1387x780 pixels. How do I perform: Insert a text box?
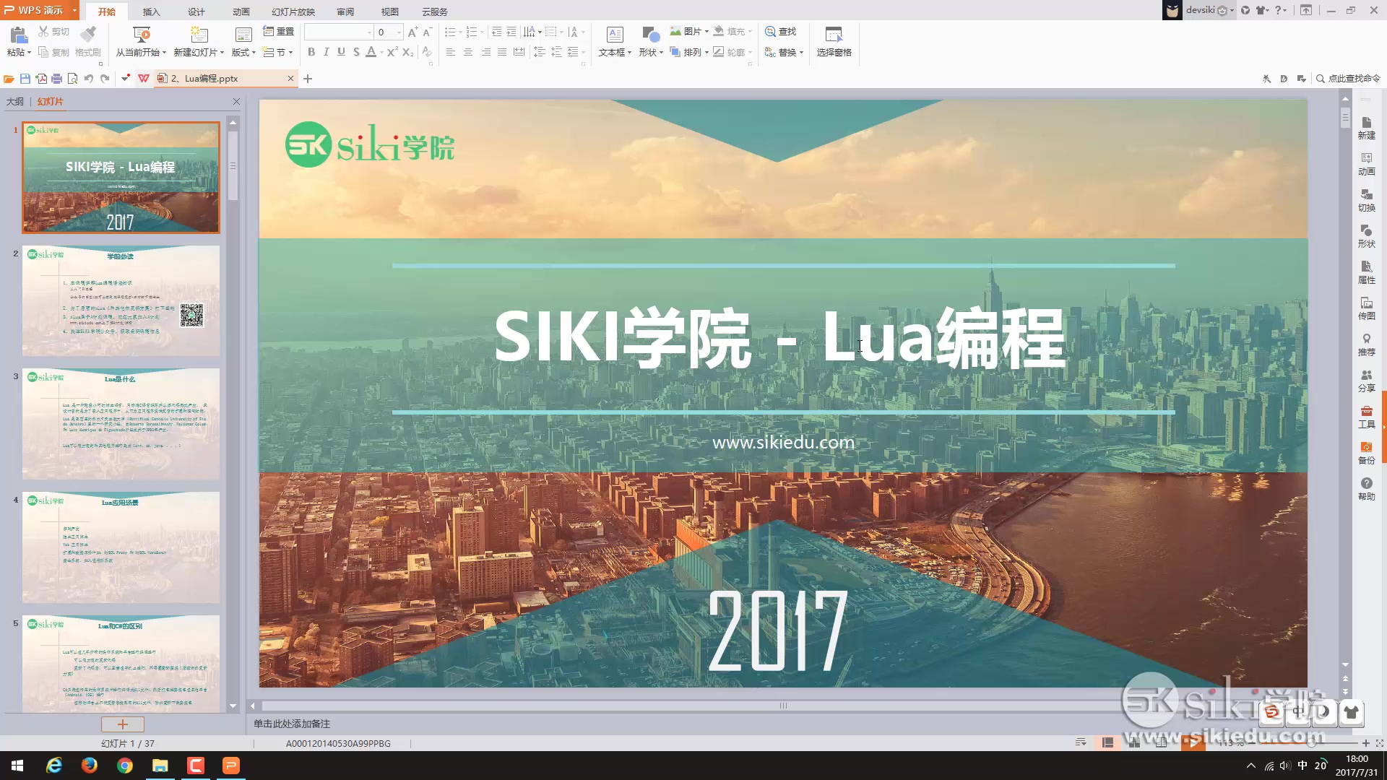(x=610, y=40)
